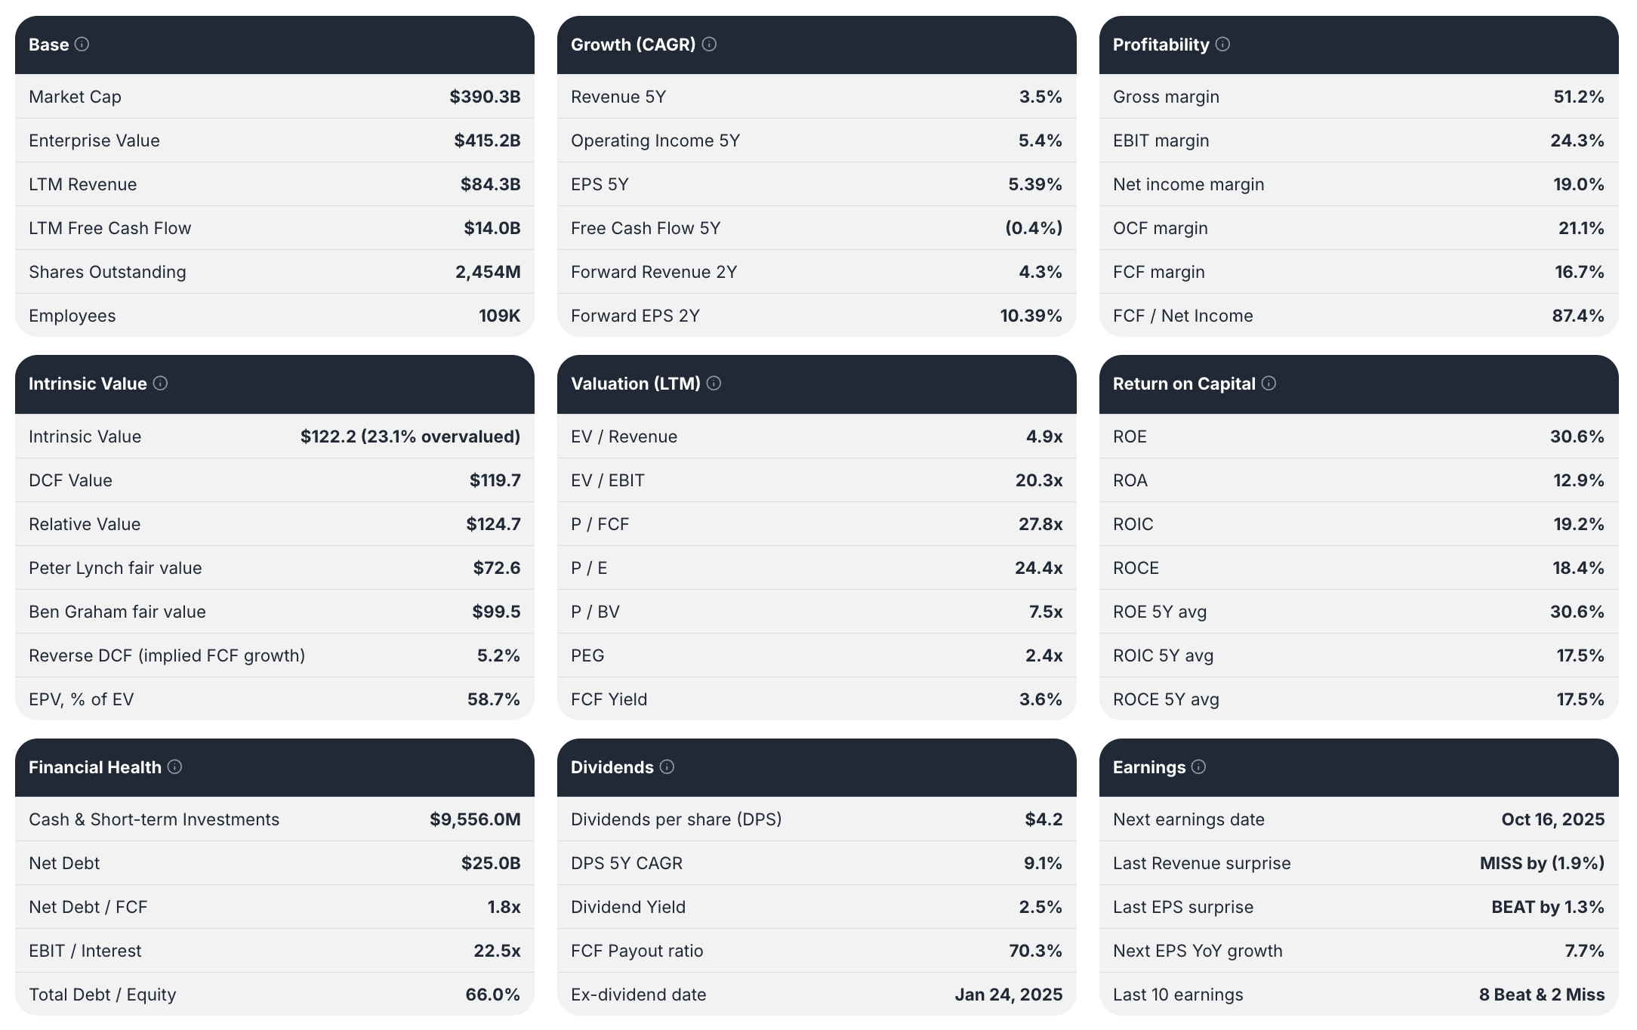Image resolution: width=1637 pixels, height=1030 pixels.
Task: Click the Financial Health info icon
Action: pyautogui.click(x=175, y=767)
